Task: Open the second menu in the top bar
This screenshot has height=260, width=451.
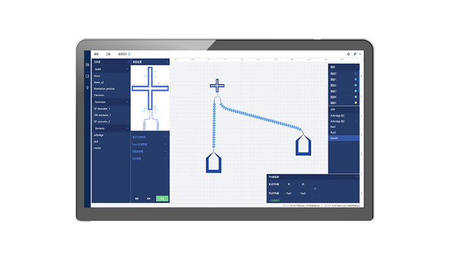Action: click(x=108, y=54)
